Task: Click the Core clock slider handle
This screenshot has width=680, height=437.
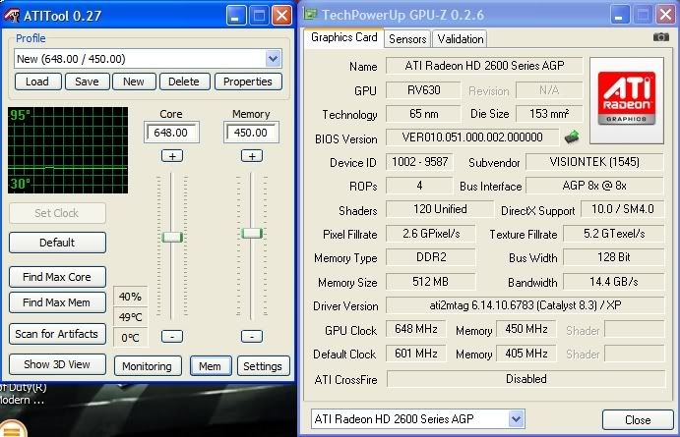Action: (172, 237)
